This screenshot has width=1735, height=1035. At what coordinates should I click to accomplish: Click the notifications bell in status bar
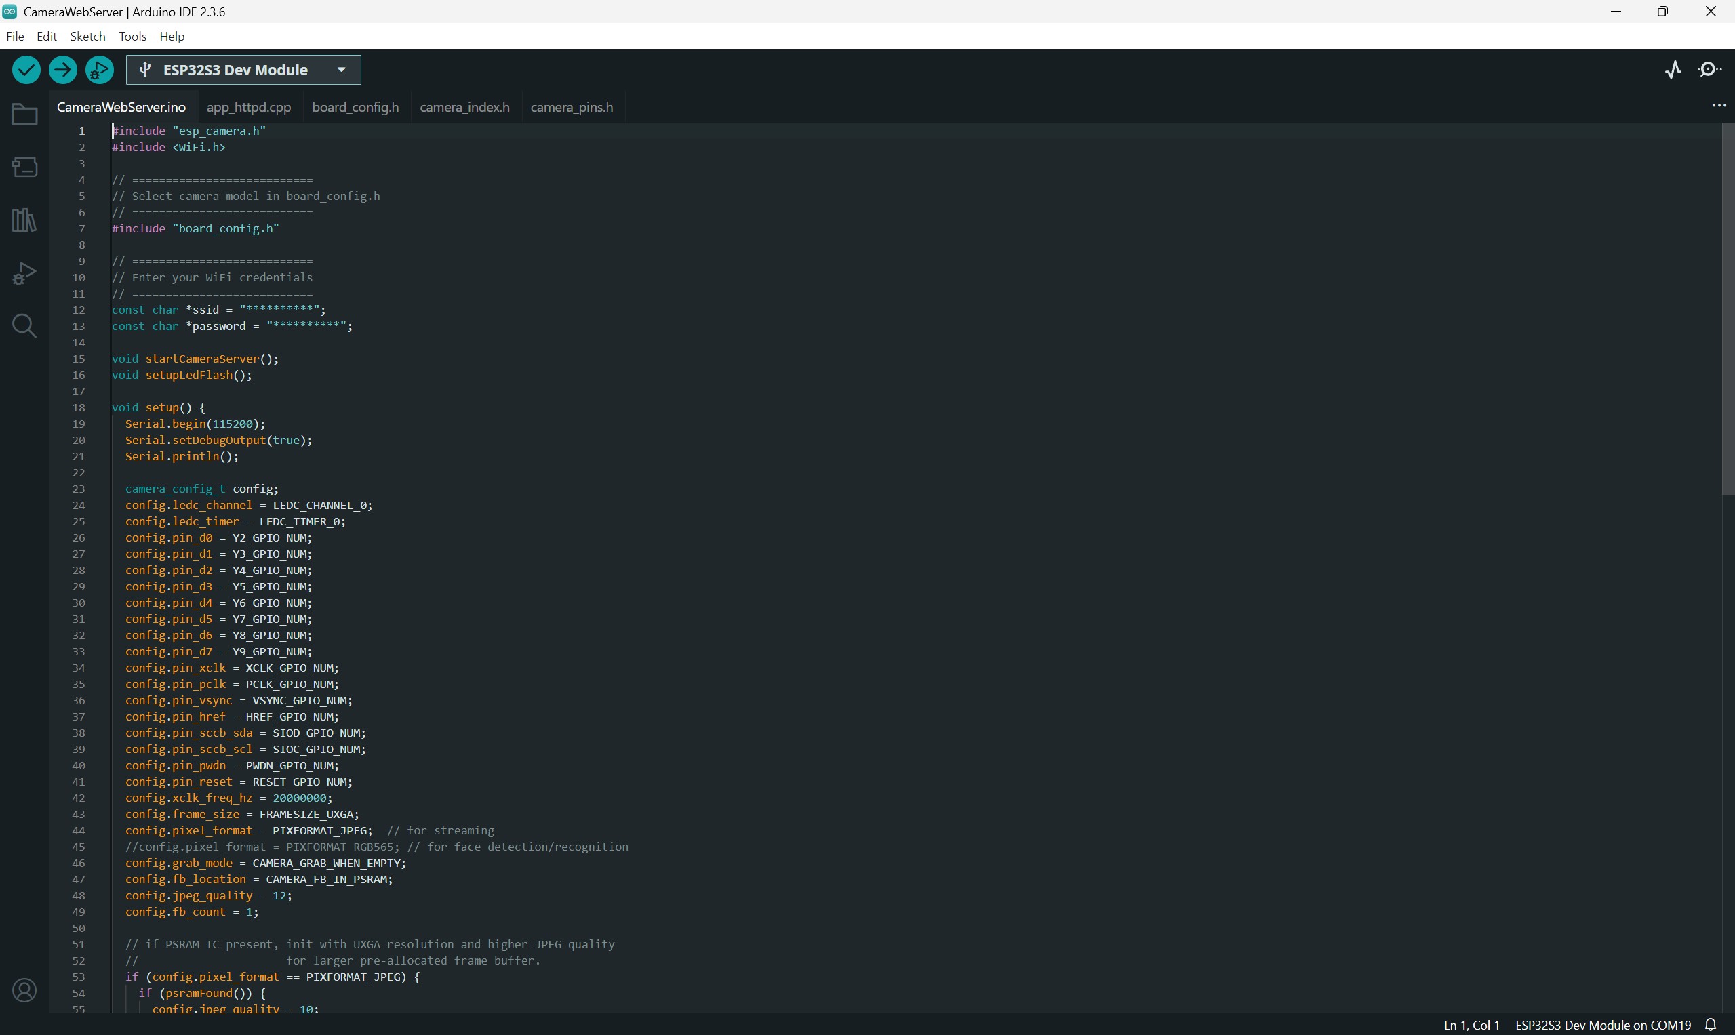pos(1710,1025)
